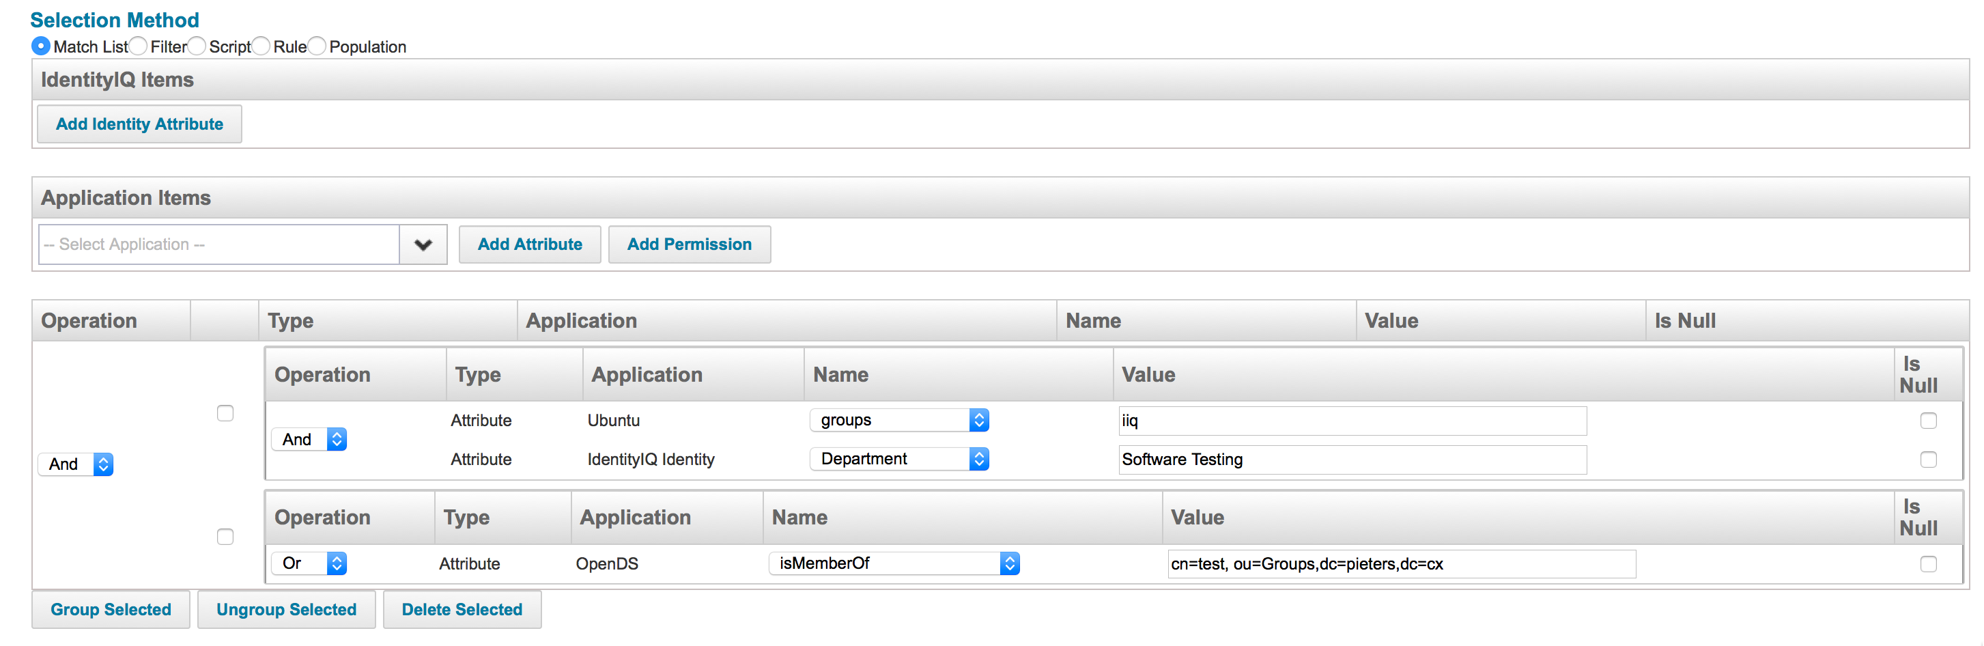Pick the Rule selection method

pyautogui.click(x=261, y=46)
